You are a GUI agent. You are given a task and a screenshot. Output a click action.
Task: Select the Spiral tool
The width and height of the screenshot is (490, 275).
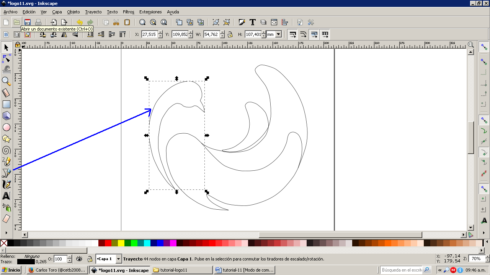[x=7, y=150]
